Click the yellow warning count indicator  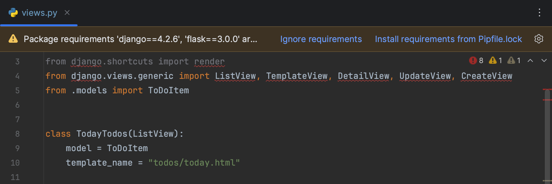(495, 60)
